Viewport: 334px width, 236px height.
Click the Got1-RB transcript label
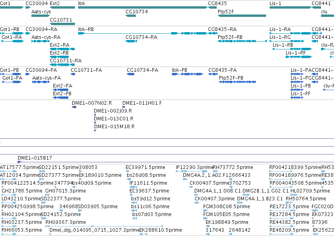tap(9, 29)
